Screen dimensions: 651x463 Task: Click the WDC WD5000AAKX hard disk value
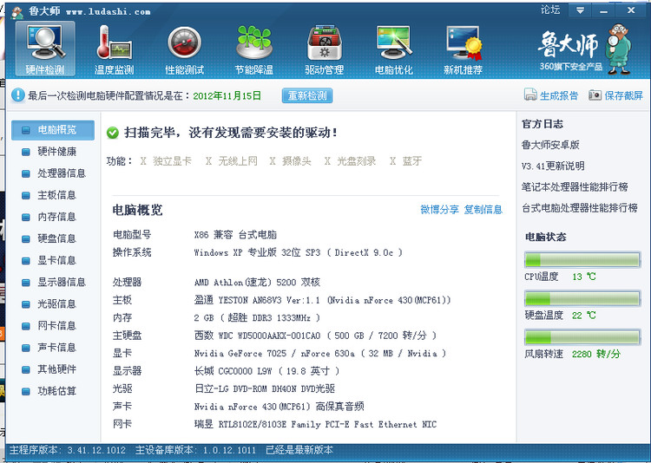click(315, 336)
